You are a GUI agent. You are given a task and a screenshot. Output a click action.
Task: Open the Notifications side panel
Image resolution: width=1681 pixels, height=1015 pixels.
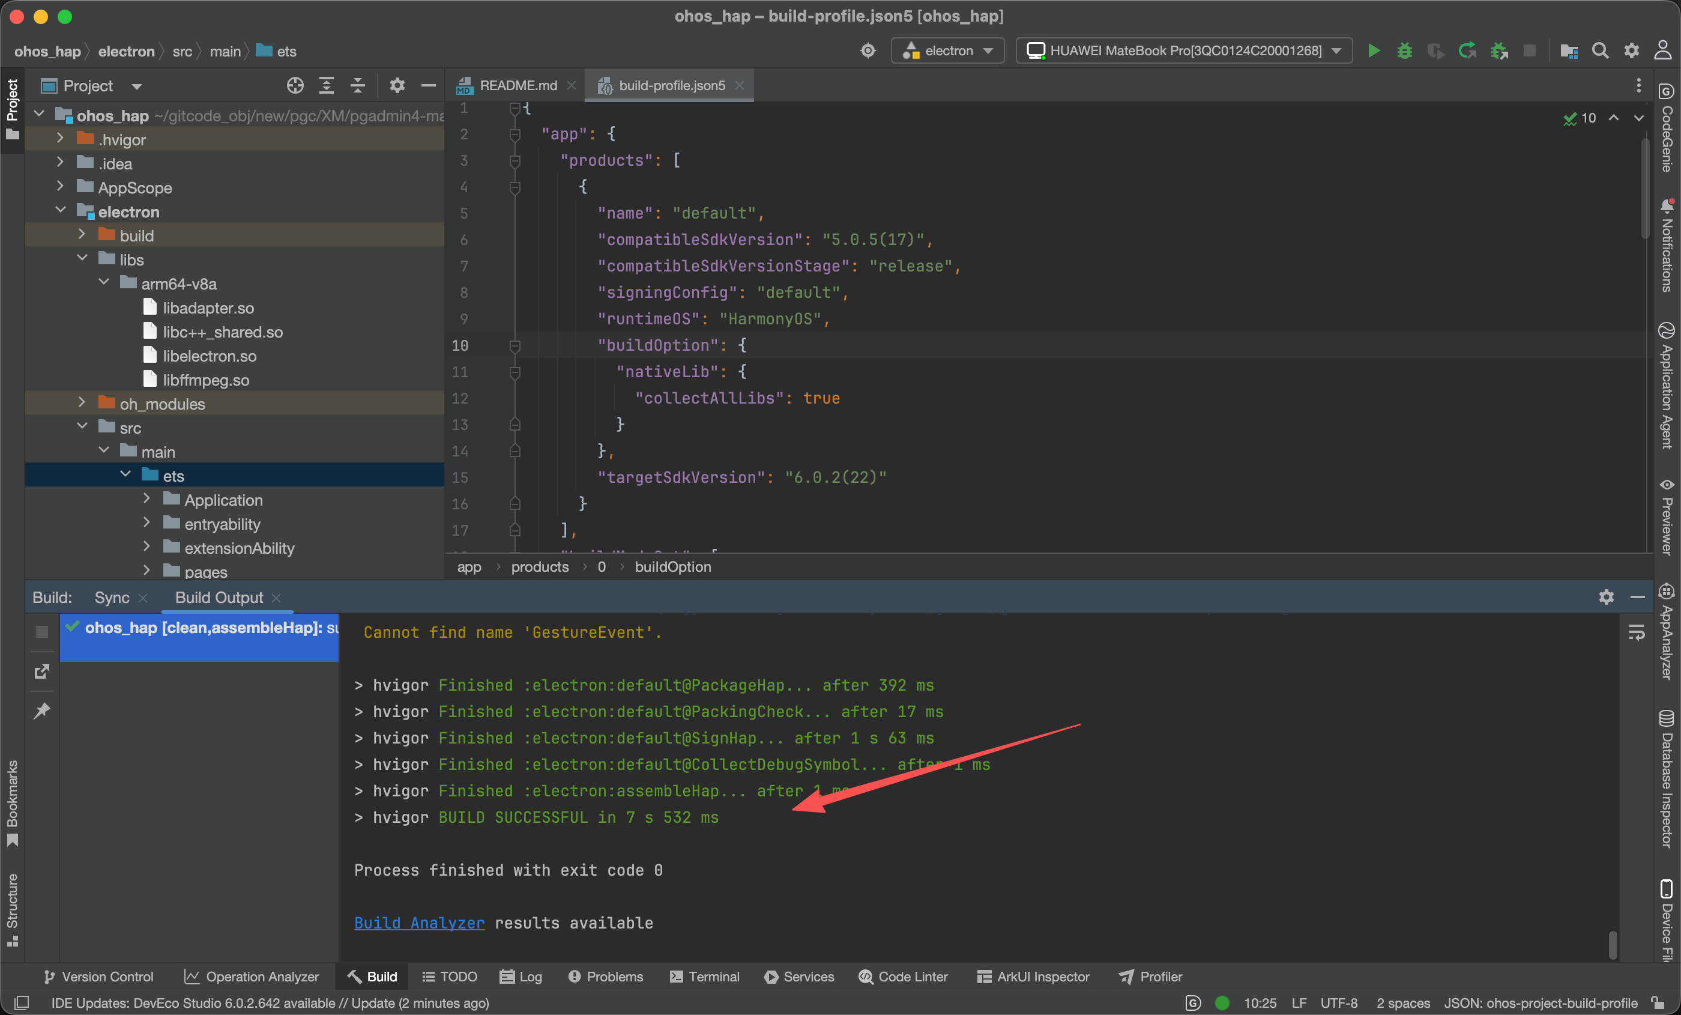[1666, 244]
